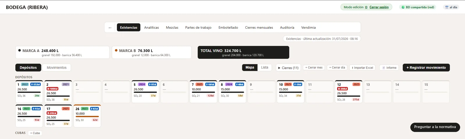Screen dimensions: 465x139
Task: Open the Vendimia tab
Action: [x=308, y=28]
